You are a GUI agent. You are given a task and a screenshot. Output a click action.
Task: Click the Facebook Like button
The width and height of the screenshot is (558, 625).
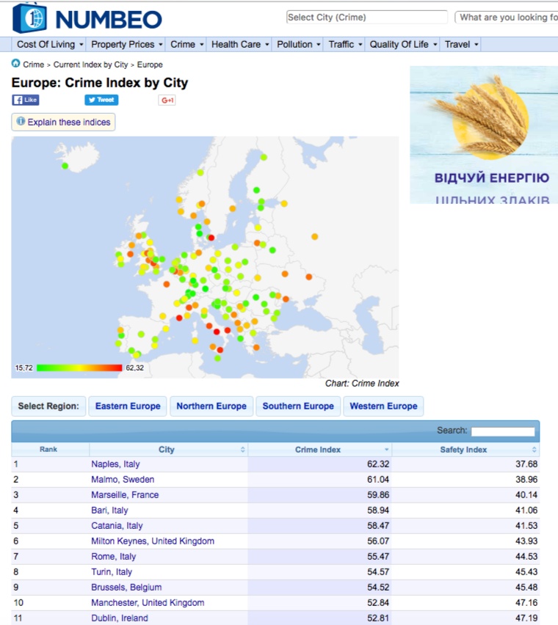click(x=26, y=100)
